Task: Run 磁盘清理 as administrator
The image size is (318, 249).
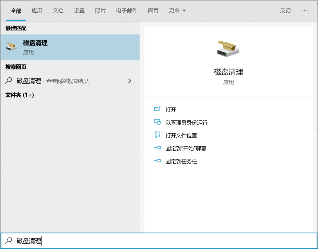Action: point(186,122)
